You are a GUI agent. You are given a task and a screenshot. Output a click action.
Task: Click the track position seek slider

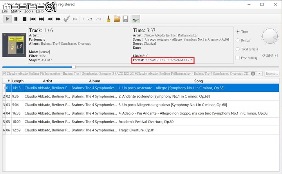[74, 67]
